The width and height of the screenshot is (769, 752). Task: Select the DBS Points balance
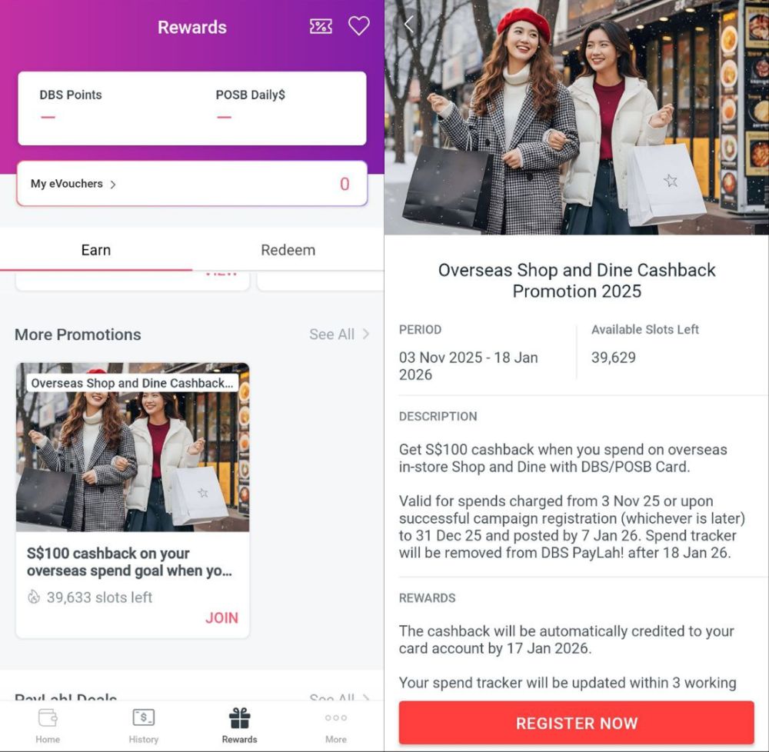pos(71,105)
